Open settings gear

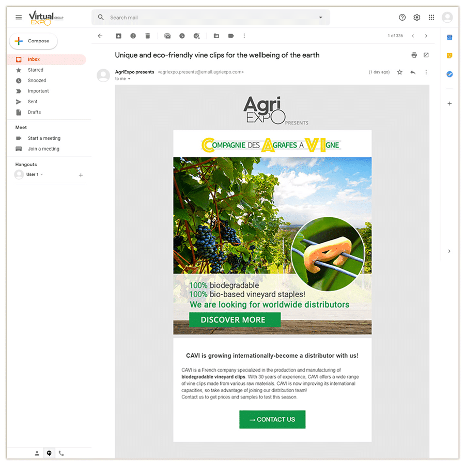(416, 18)
